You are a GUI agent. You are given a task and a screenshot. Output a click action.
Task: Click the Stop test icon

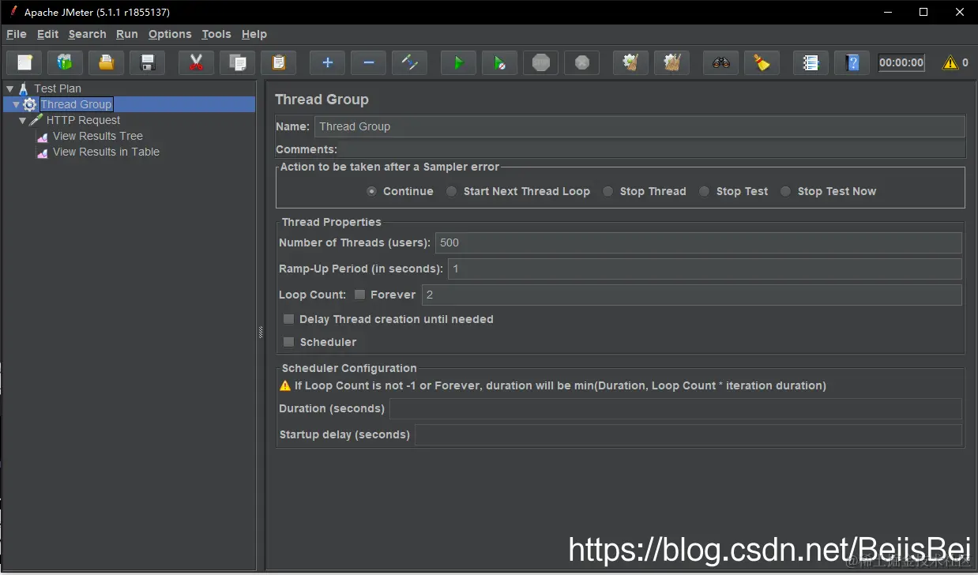tap(541, 62)
